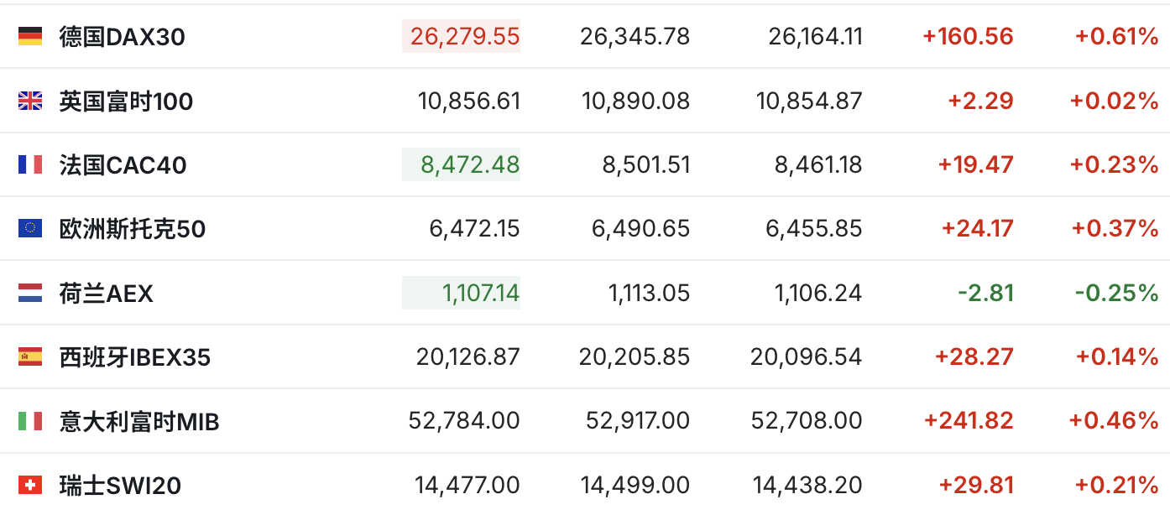
Task: Click the Spanish flag icon
Action: 30,356
